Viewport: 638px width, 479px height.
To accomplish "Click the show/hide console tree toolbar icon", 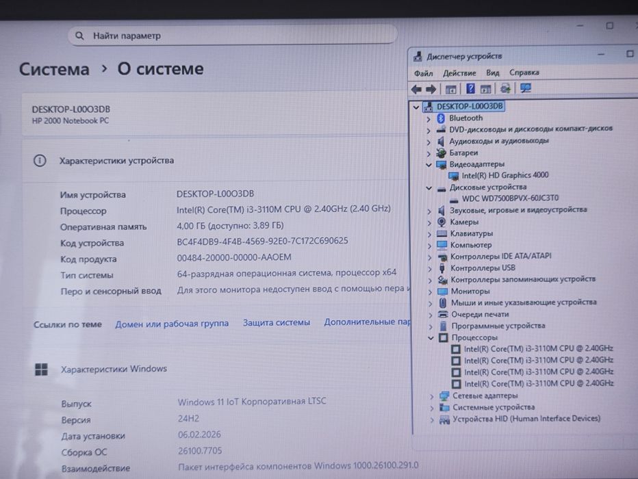I will pos(450,89).
